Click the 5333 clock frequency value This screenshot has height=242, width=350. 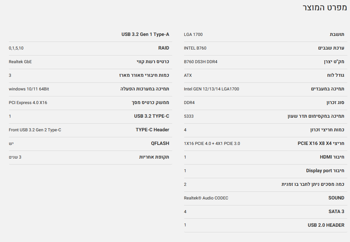189,116
